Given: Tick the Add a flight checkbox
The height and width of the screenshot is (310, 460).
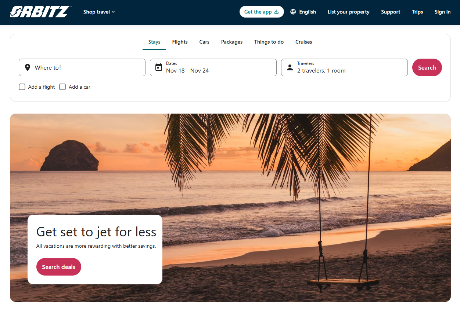Looking at the screenshot, I should pos(22,87).
